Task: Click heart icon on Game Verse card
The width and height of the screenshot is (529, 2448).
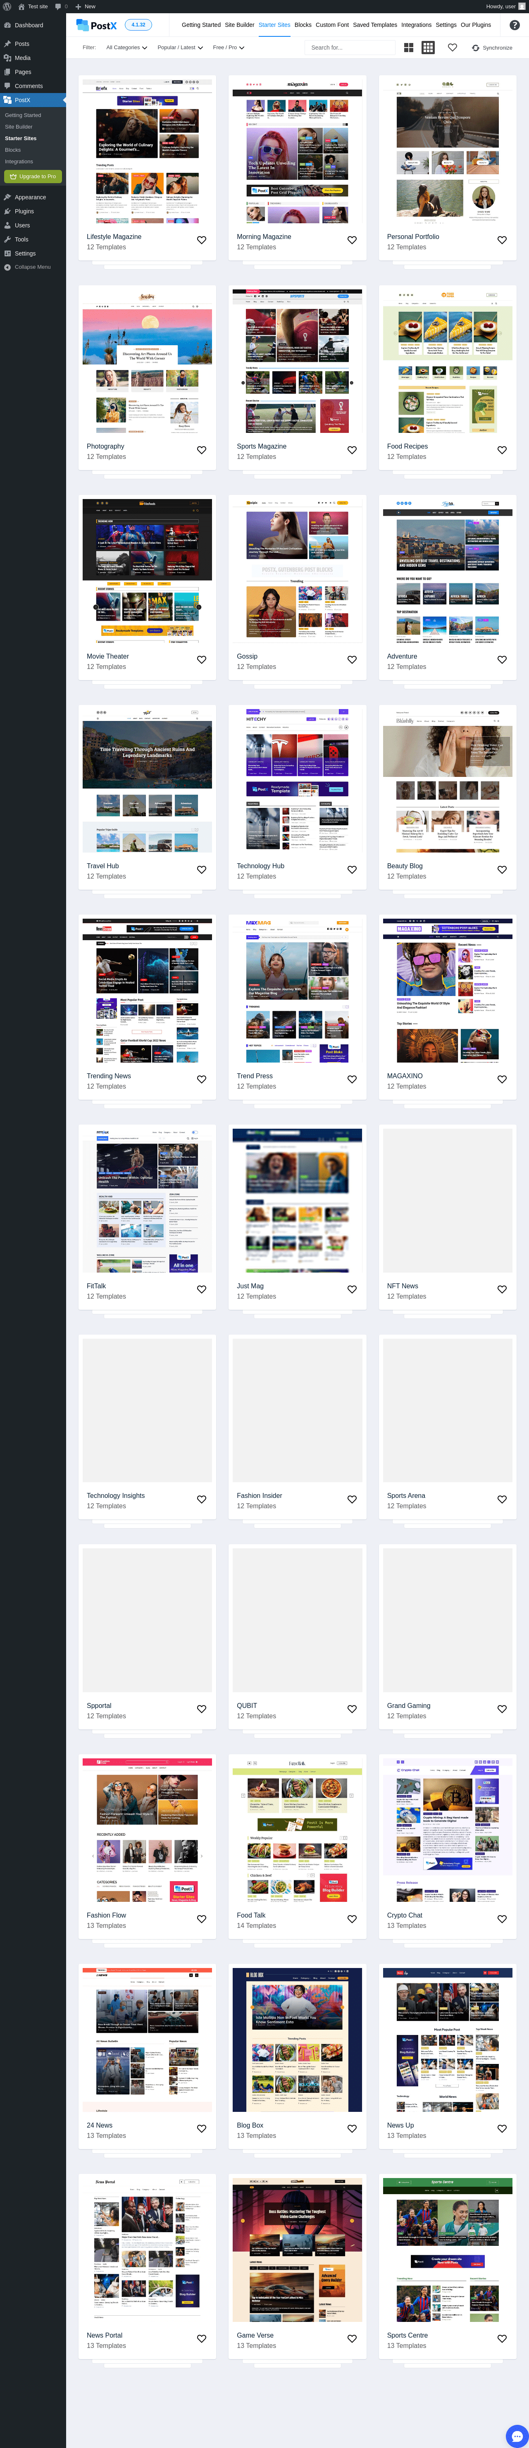Action: click(351, 2339)
